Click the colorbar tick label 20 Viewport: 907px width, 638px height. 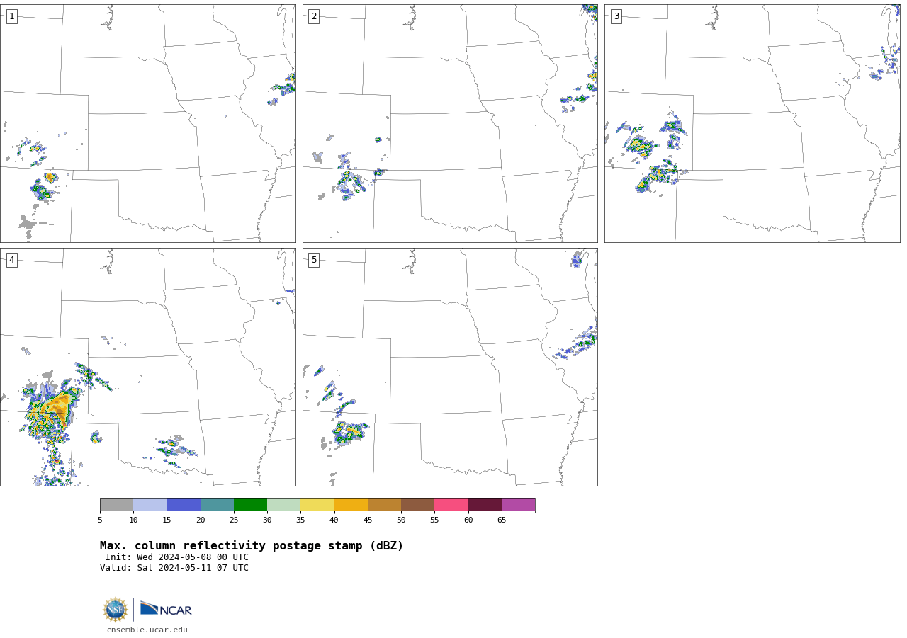click(201, 520)
